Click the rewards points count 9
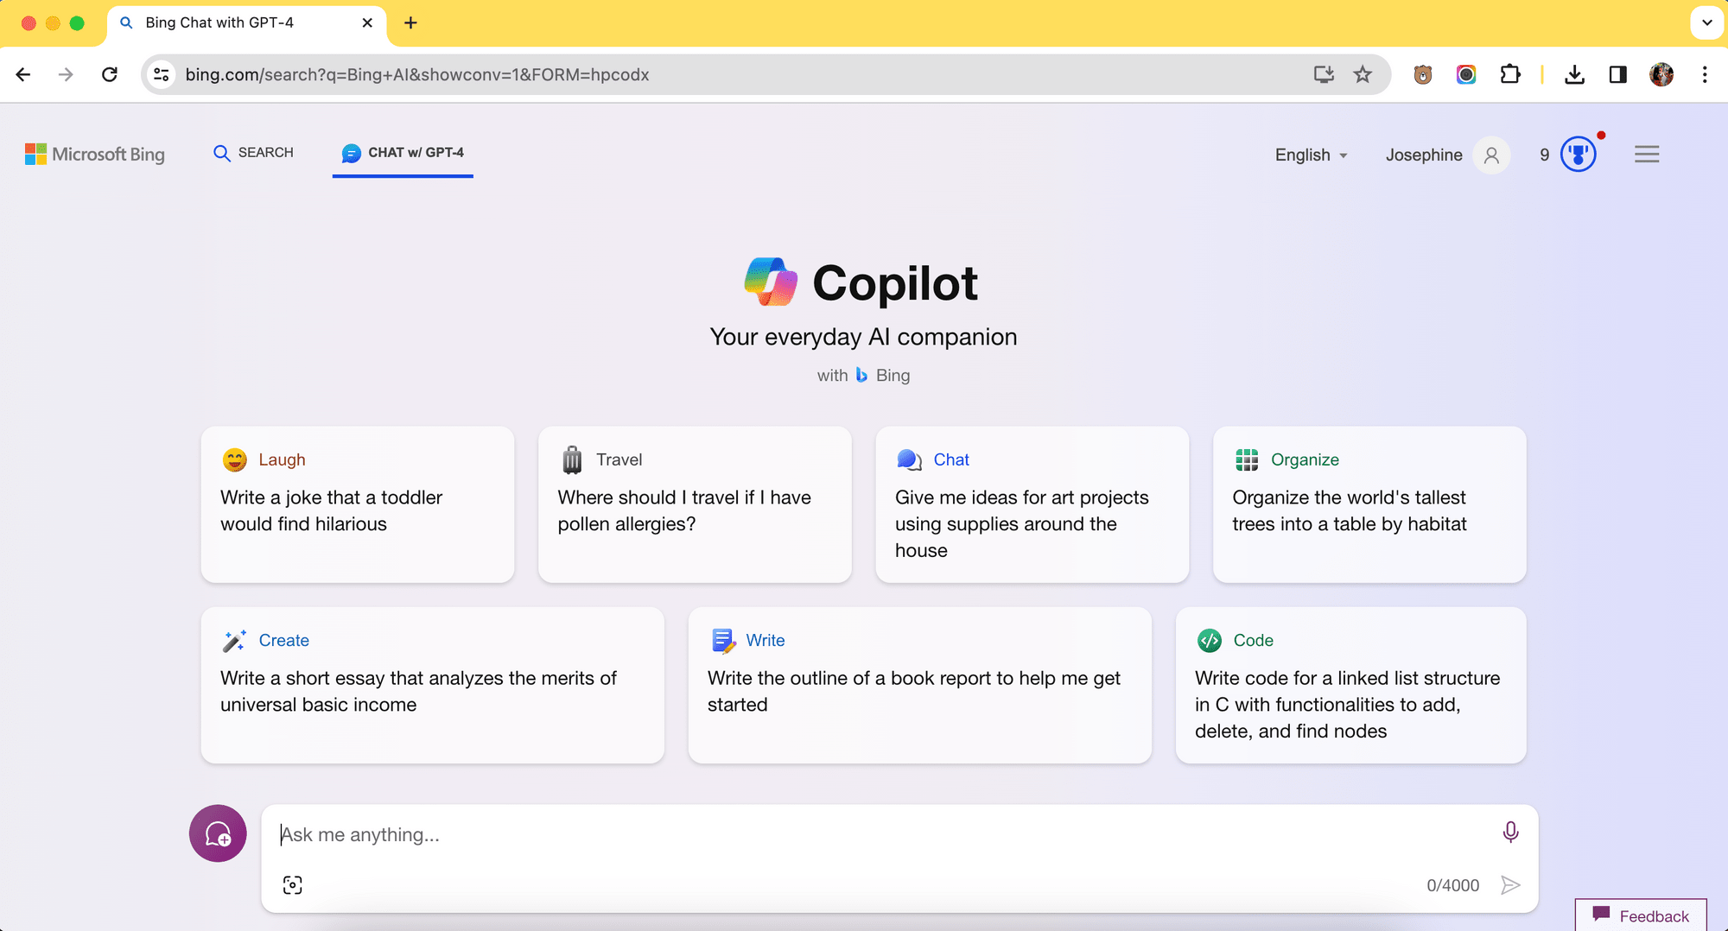The width and height of the screenshot is (1728, 931). (1545, 155)
